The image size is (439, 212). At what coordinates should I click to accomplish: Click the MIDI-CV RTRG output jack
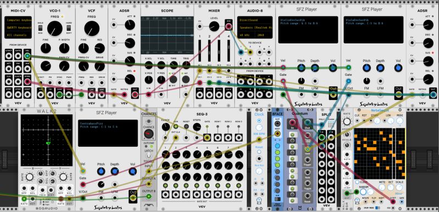27,82
